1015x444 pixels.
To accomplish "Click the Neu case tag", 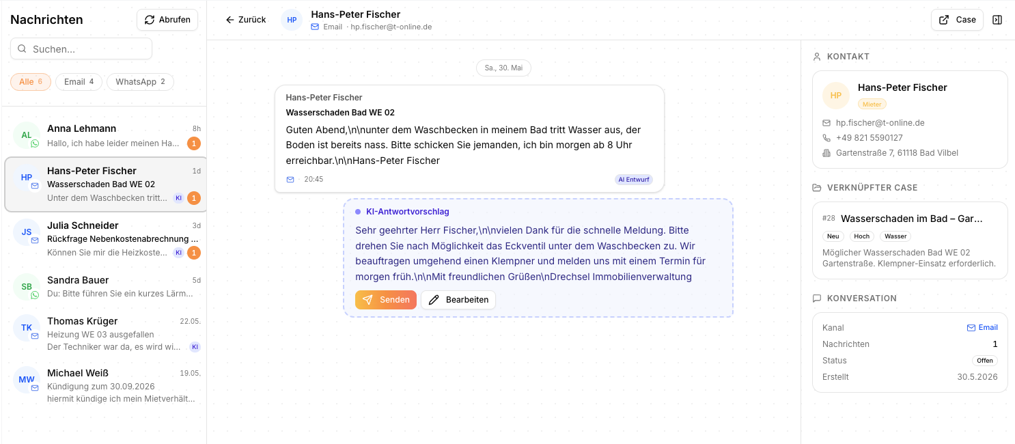I will (834, 236).
